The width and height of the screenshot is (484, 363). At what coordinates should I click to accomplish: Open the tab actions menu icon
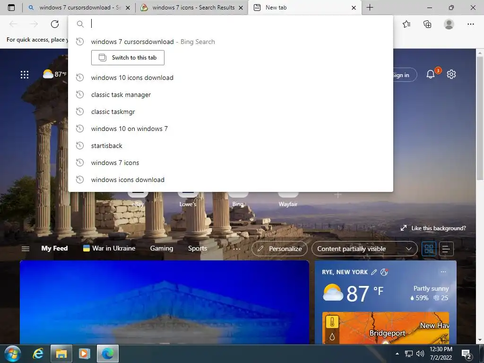(x=11, y=8)
